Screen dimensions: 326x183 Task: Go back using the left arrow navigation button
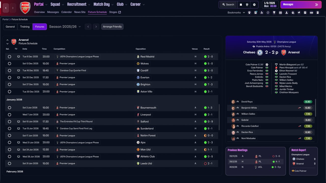pos(6,8)
